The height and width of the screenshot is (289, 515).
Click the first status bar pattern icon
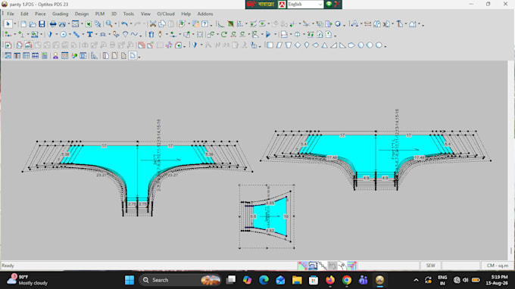[302, 266]
